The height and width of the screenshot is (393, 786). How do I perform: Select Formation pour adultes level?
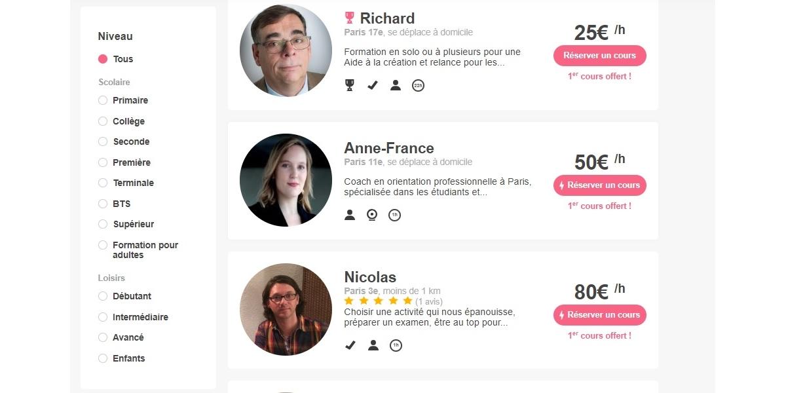coord(103,245)
